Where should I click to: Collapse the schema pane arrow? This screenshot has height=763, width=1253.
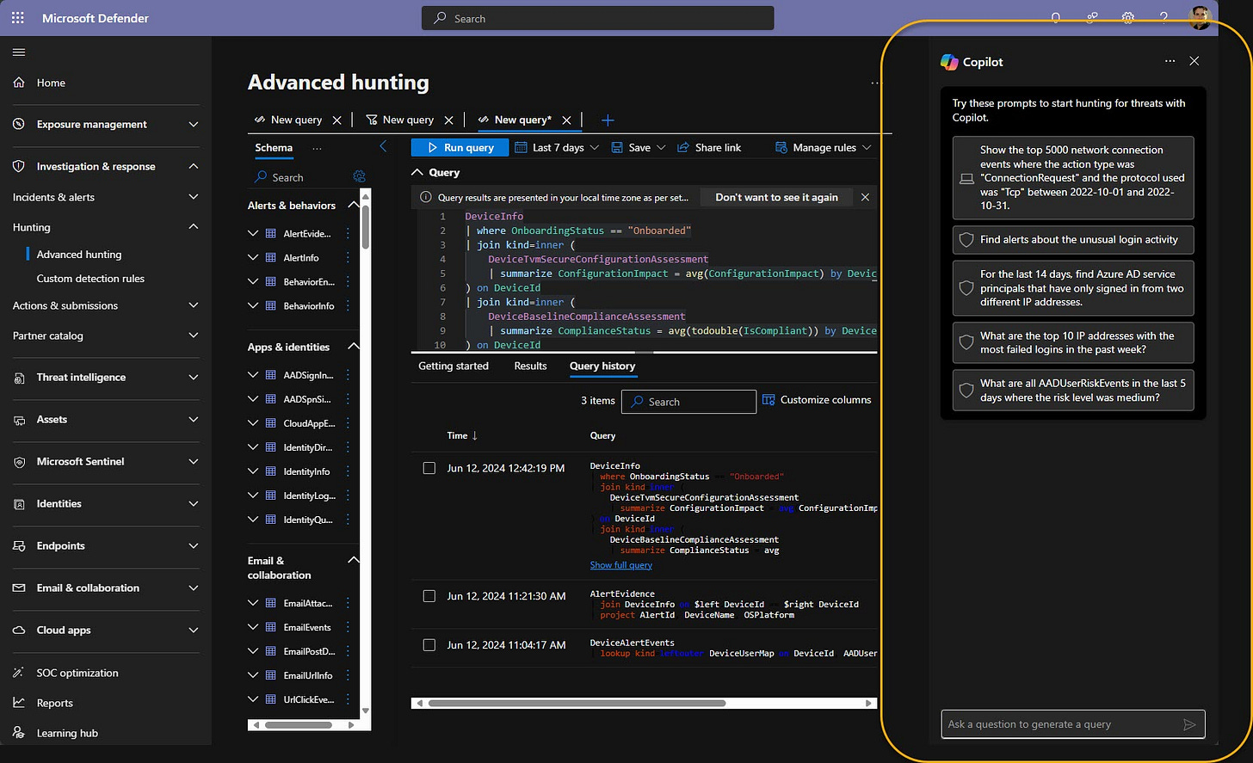pyautogui.click(x=383, y=147)
